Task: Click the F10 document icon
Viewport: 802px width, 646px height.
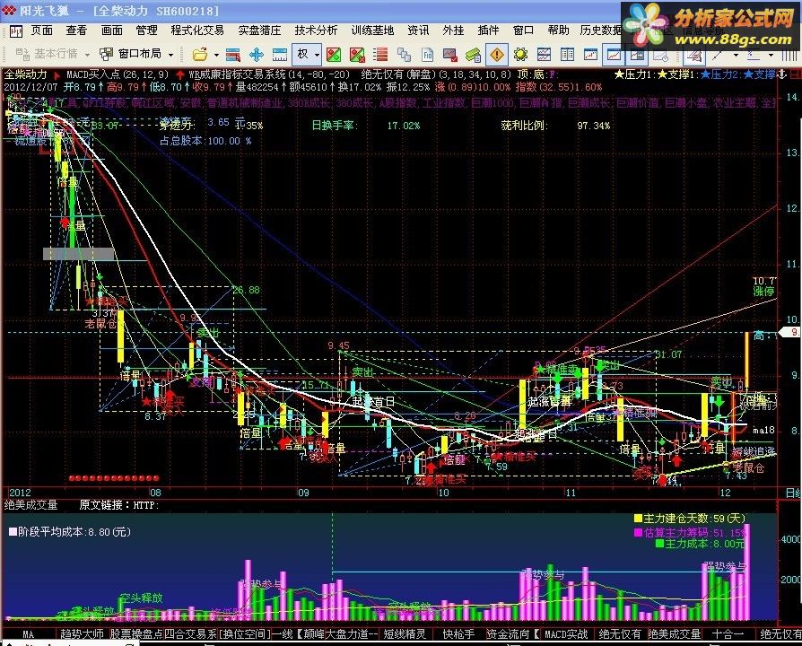Action: [x=427, y=55]
